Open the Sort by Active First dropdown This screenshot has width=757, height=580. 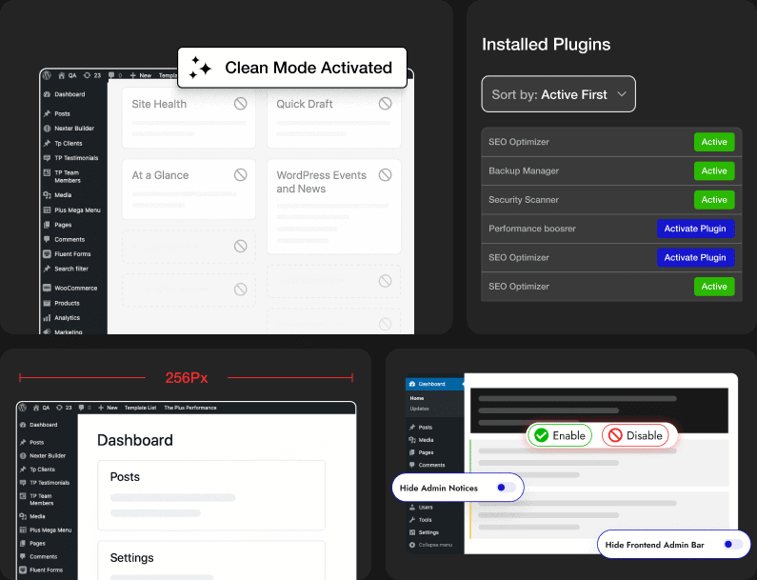(x=559, y=94)
